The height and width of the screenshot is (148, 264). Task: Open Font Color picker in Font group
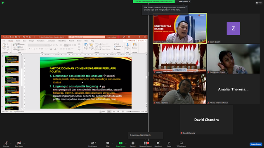pyautogui.click(x=56, y=49)
